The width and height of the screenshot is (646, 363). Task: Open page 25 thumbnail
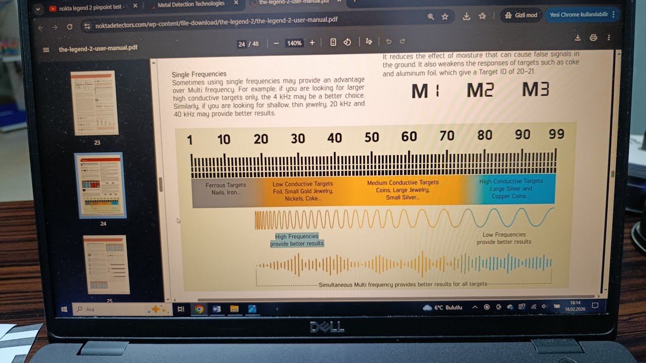(106, 265)
